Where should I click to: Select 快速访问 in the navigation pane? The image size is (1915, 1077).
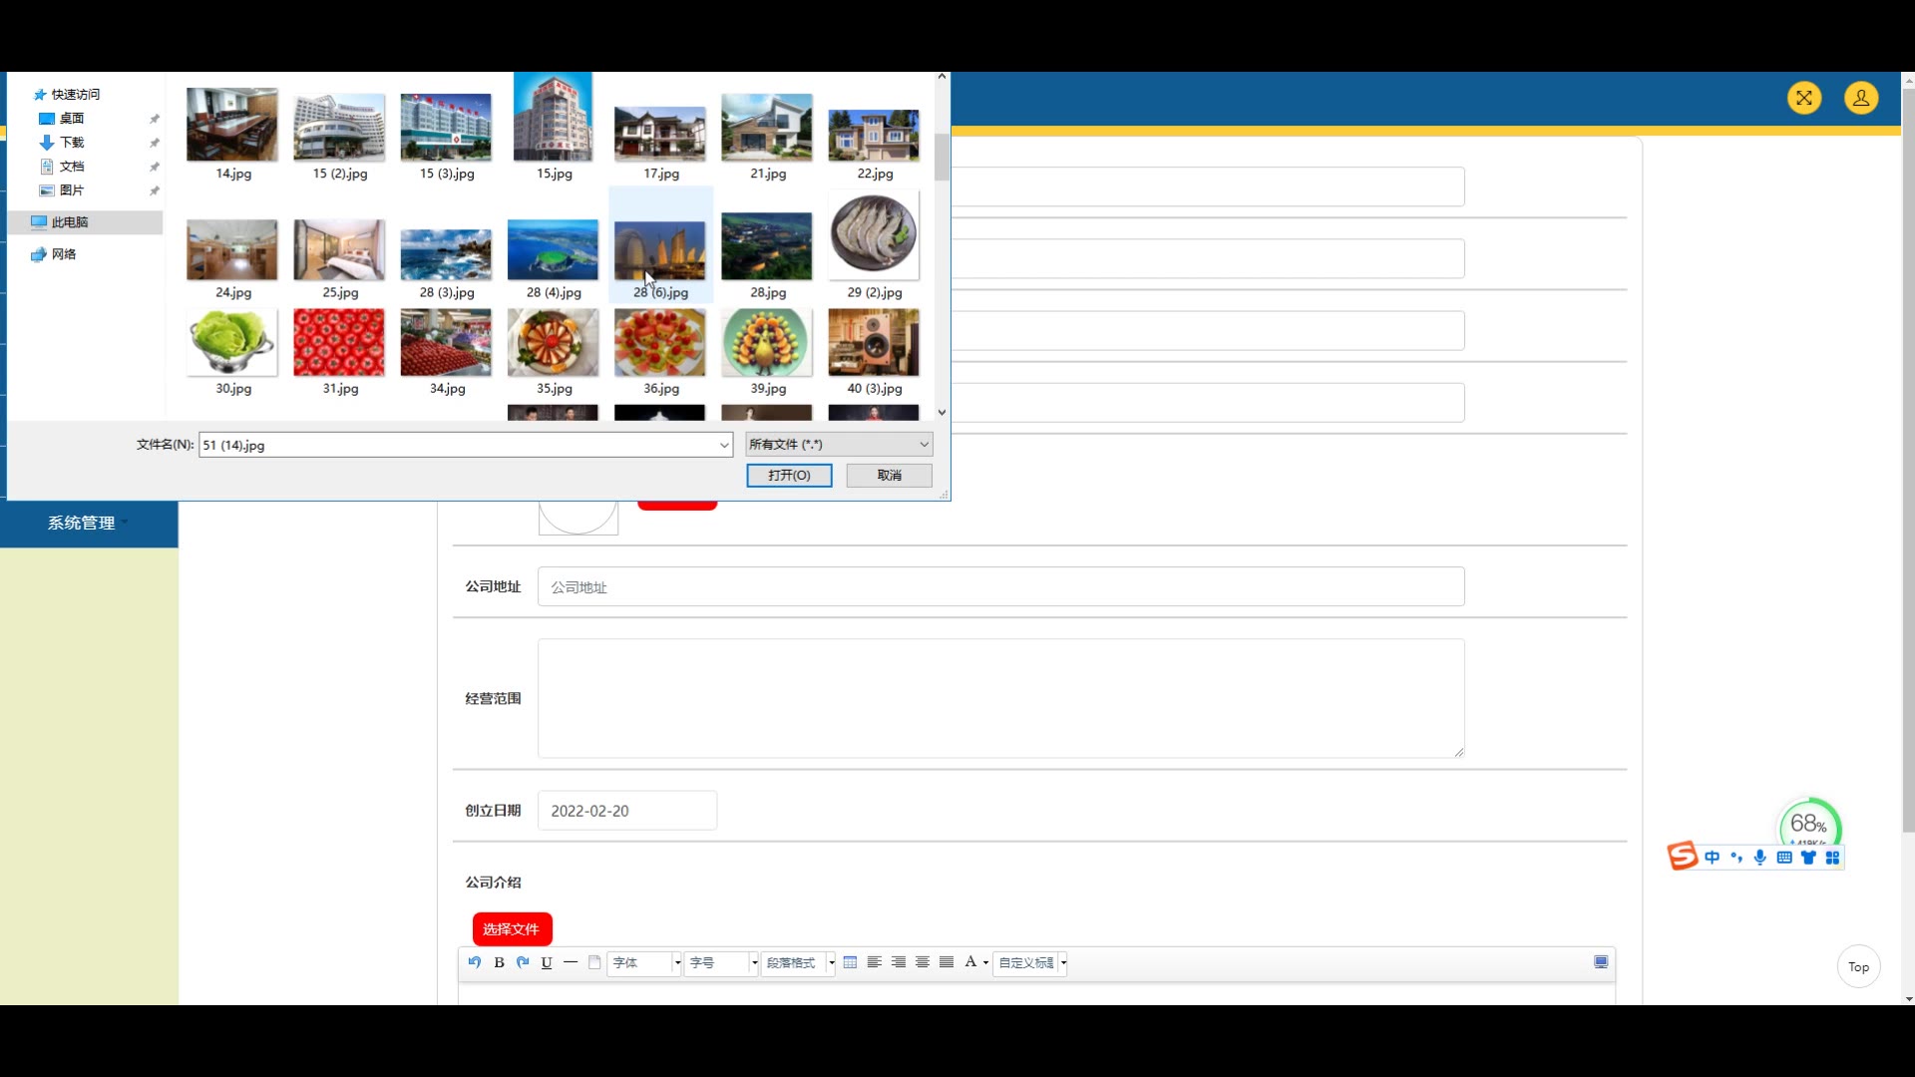(76, 95)
